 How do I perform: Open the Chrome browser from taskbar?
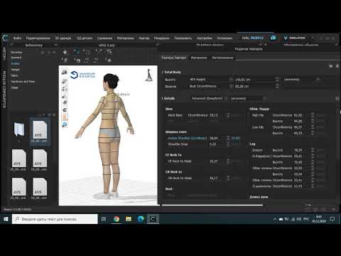click(117, 219)
